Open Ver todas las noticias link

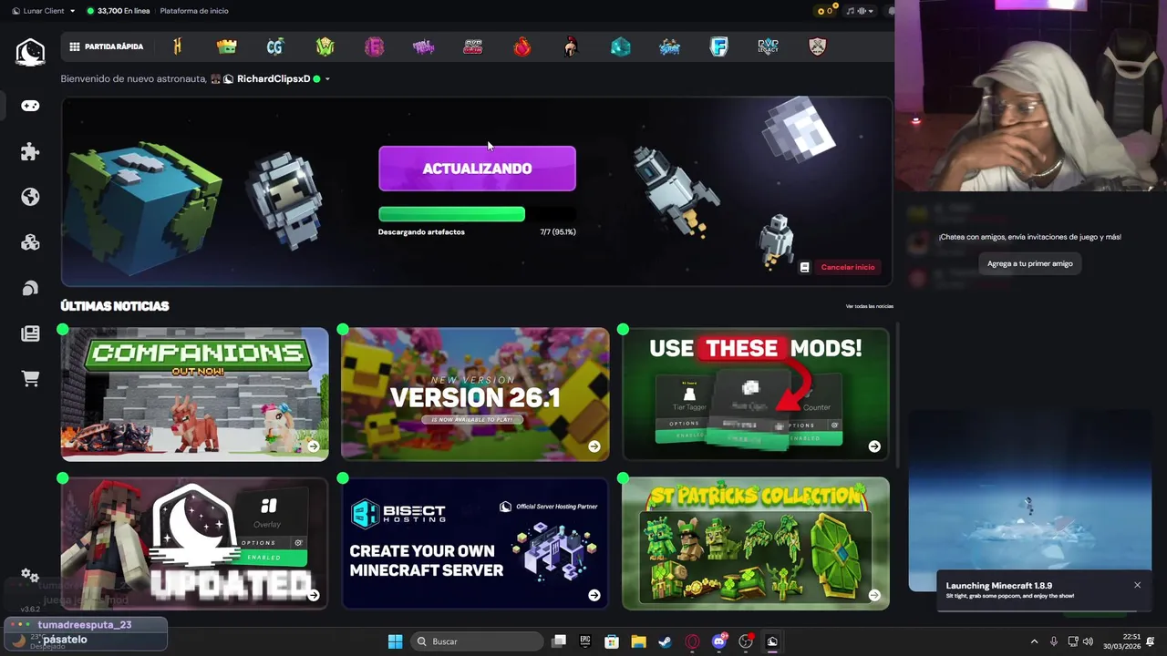(870, 306)
